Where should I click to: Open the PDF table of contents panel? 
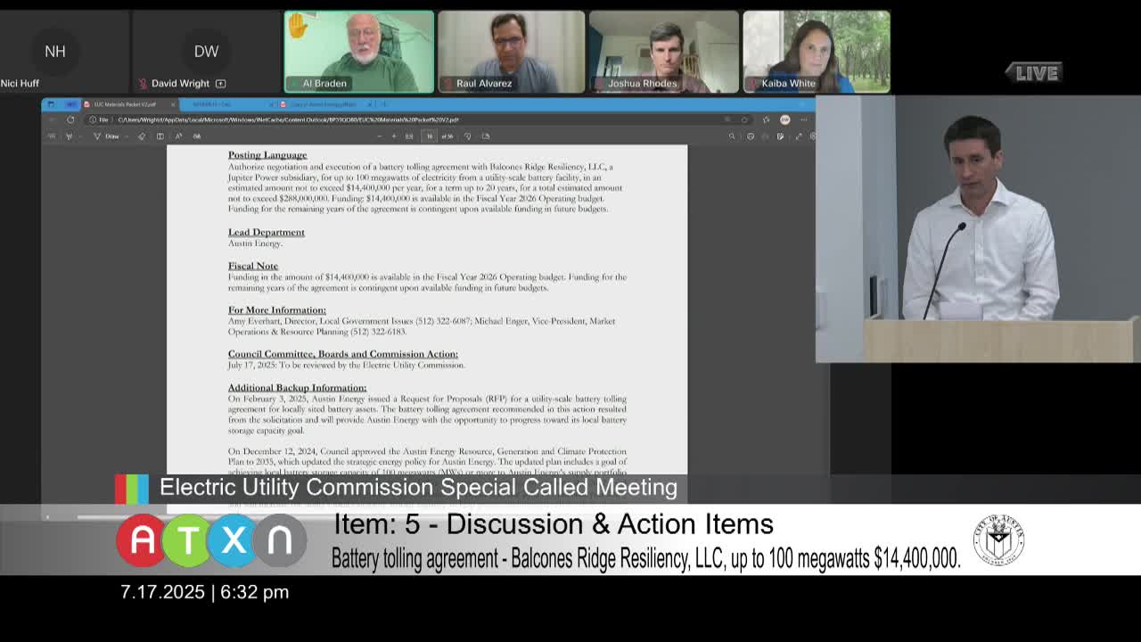coord(53,136)
